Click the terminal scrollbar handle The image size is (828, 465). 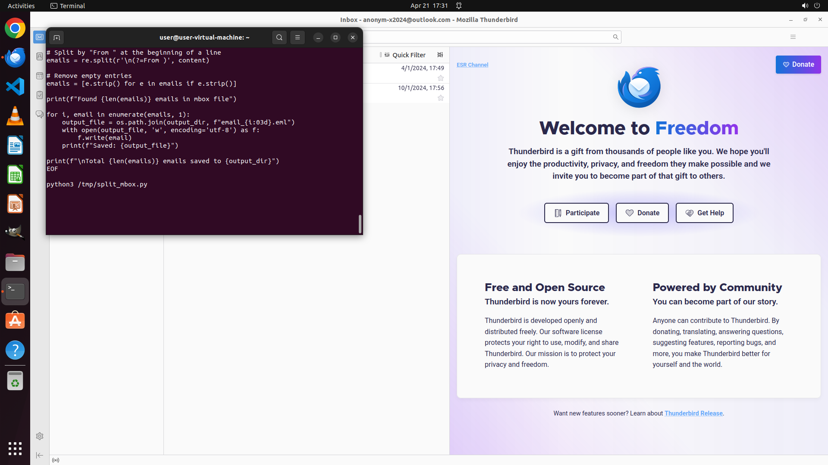pos(360,224)
